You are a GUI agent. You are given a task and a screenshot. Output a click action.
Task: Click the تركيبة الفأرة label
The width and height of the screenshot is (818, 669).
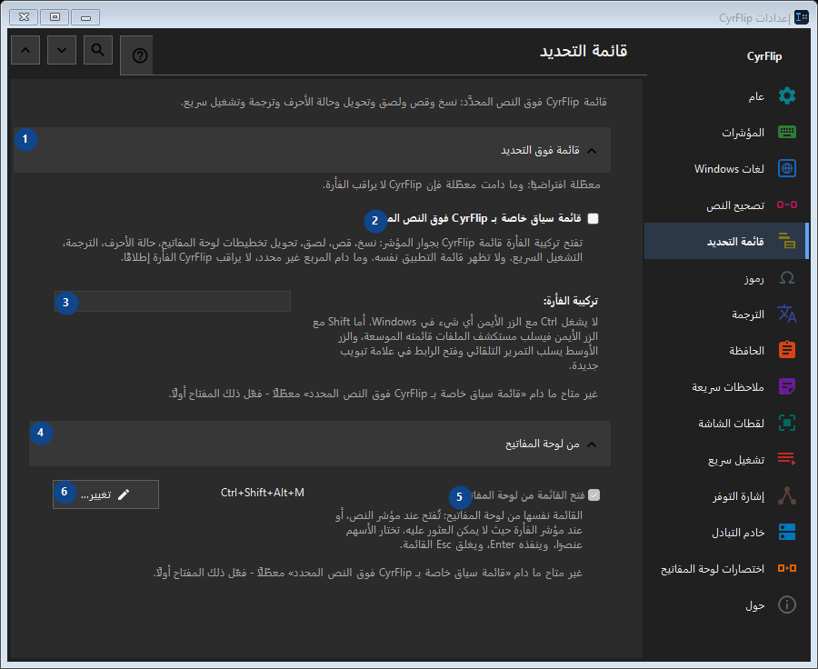(571, 301)
